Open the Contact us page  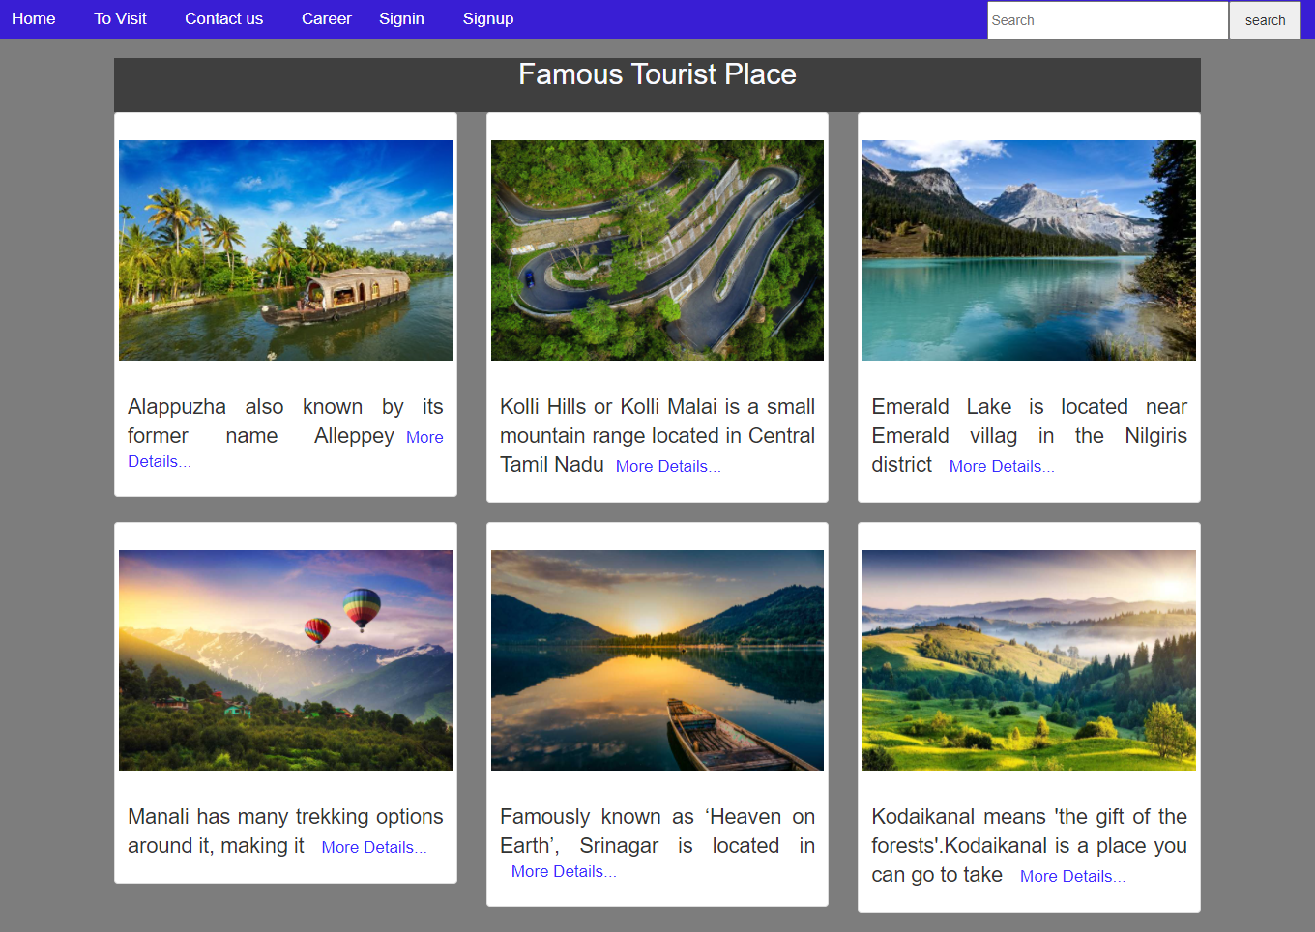point(224,19)
